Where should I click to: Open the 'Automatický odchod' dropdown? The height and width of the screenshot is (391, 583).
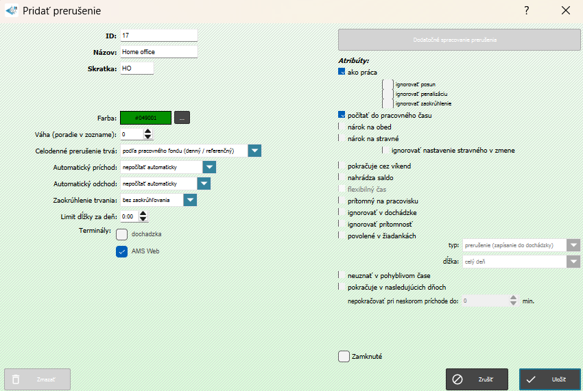204,184
